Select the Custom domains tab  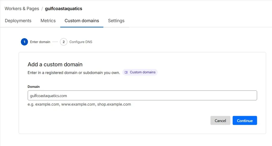click(82, 21)
